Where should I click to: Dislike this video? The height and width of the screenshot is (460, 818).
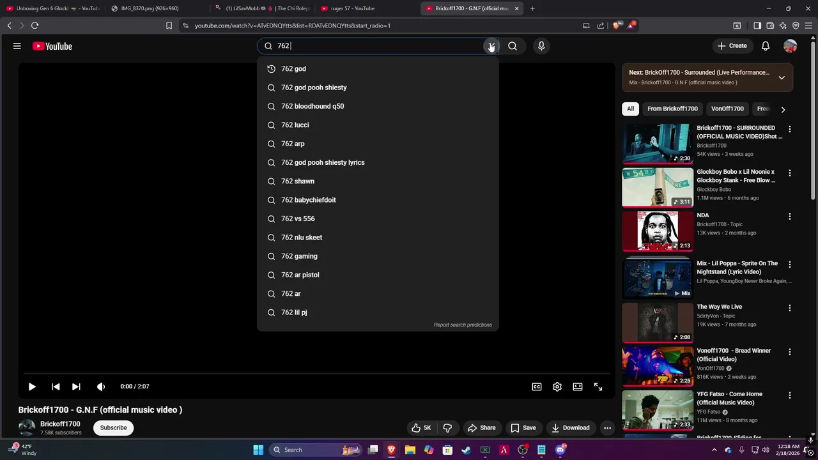pyautogui.click(x=448, y=427)
